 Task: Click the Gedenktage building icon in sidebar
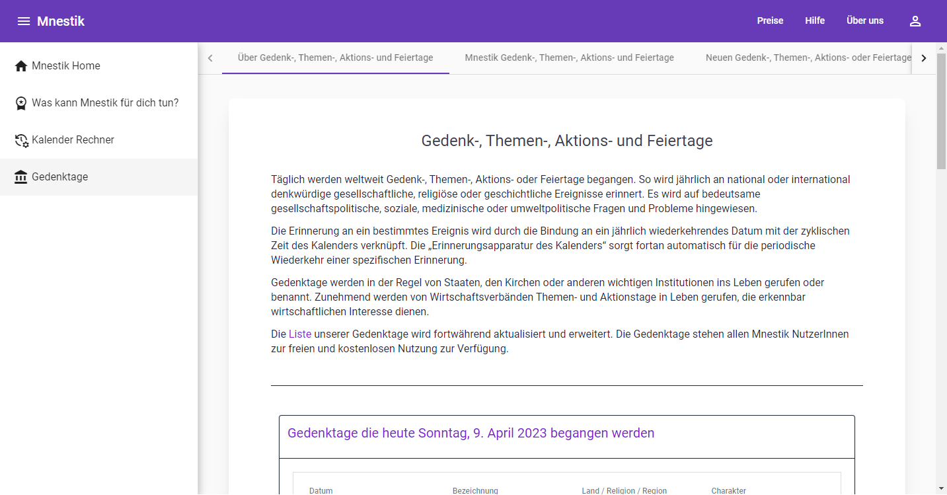21,177
